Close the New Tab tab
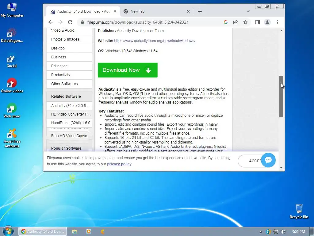Image resolution: width=314 pixels, height=236 pixels. click(x=188, y=11)
